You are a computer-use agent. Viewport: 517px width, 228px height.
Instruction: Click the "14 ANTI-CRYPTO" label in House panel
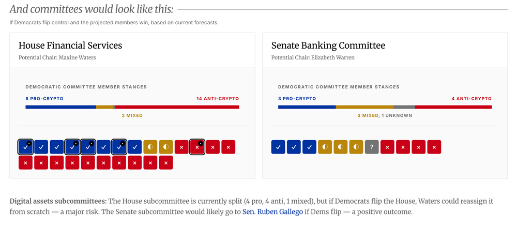(218, 98)
